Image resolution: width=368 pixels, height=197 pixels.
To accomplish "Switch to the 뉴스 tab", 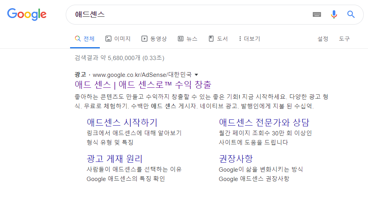I will coord(188,39).
